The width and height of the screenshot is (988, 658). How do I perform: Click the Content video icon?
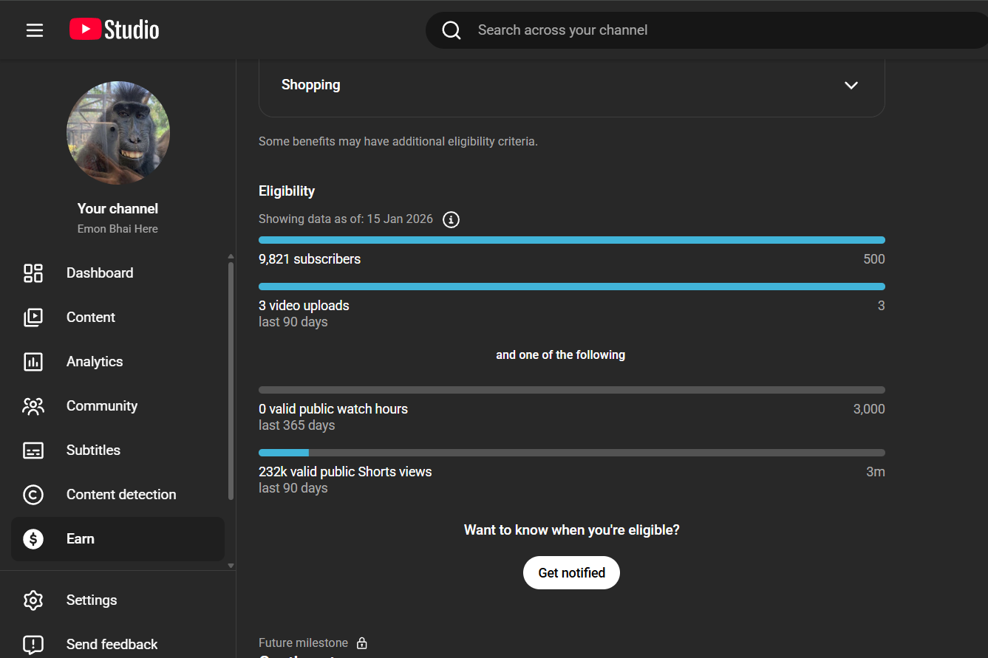pyautogui.click(x=33, y=318)
